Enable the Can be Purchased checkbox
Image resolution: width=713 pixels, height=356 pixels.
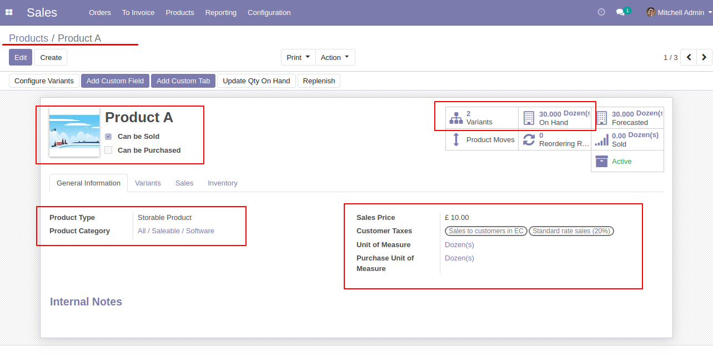click(108, 150)
